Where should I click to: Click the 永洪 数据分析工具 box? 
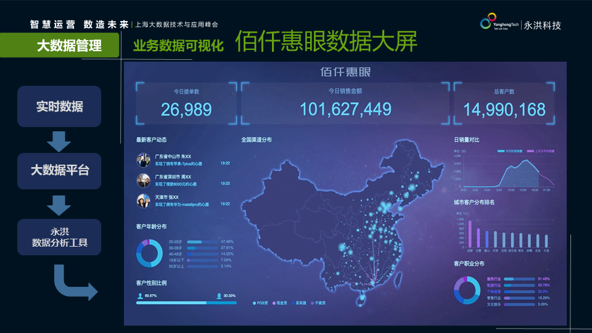coord(59,237)
